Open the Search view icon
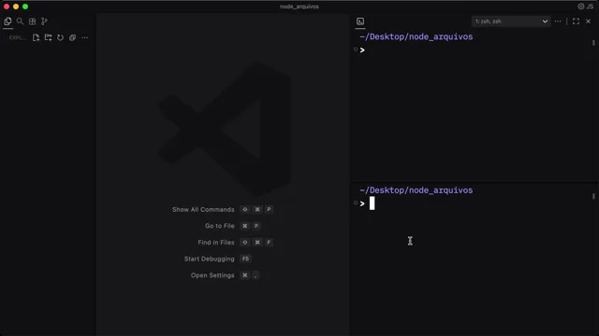 (x=20, y=21)
